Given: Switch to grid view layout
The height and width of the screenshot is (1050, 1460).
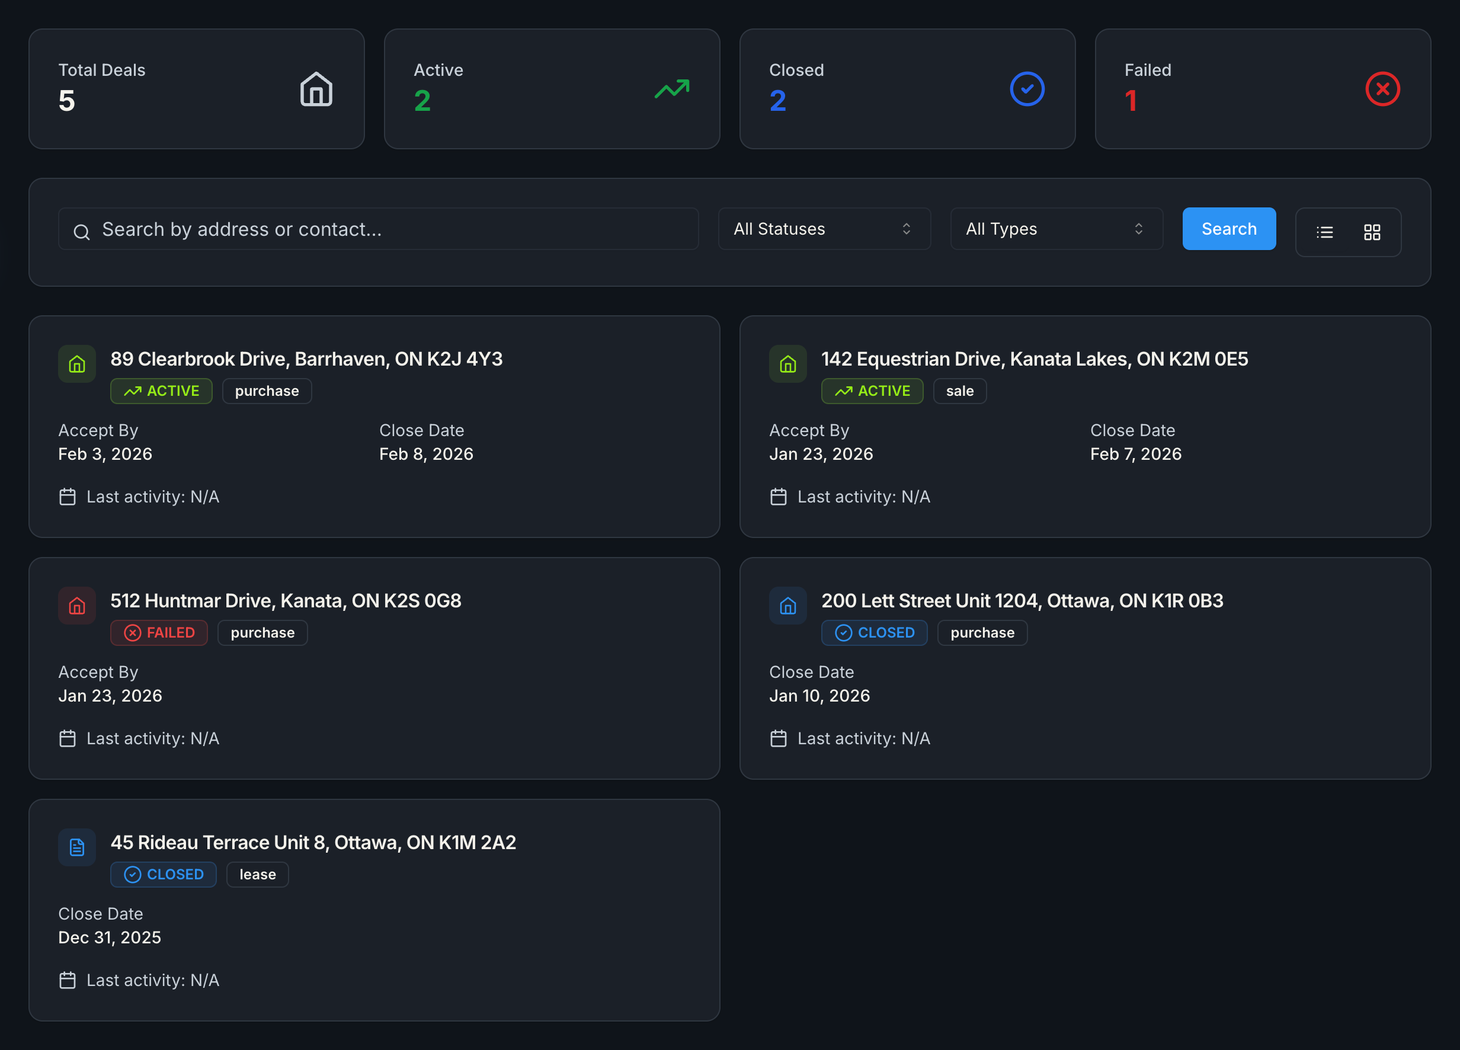Looking at the screenshot, I should tap(1372, 232).
